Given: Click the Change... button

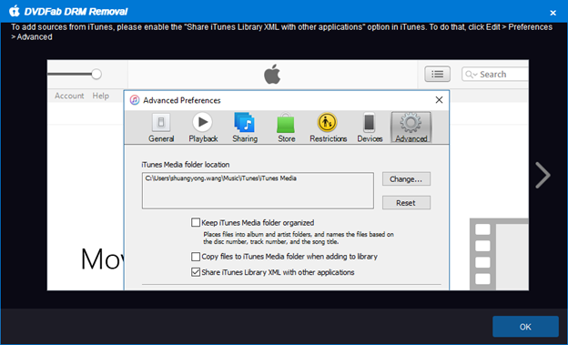Looking at the screenshot, I should click(x=406, y=179).
